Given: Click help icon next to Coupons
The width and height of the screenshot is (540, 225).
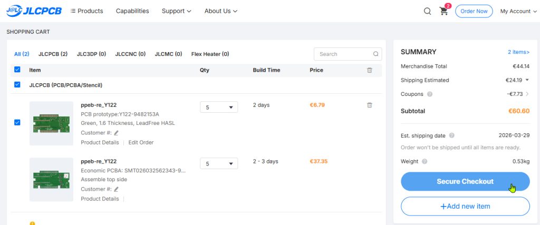Looking at the screenshot, I should point(430,94).
